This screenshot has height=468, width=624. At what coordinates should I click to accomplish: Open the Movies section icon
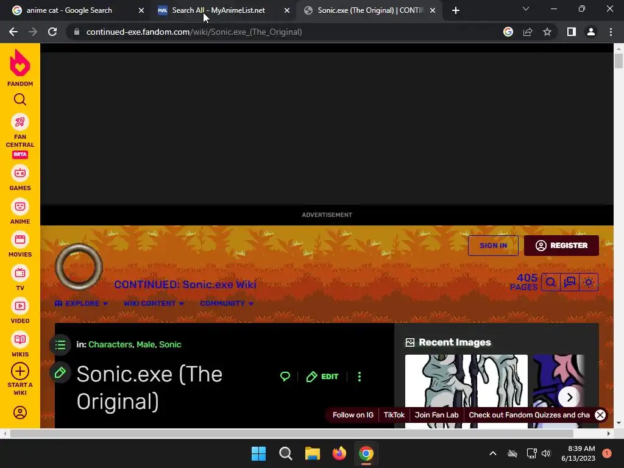pyautogui.click(x=20, y=240)
